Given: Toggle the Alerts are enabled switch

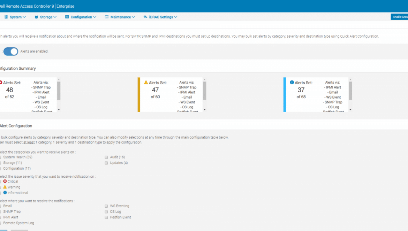Looking at the screenshot, I should (11, 52).
